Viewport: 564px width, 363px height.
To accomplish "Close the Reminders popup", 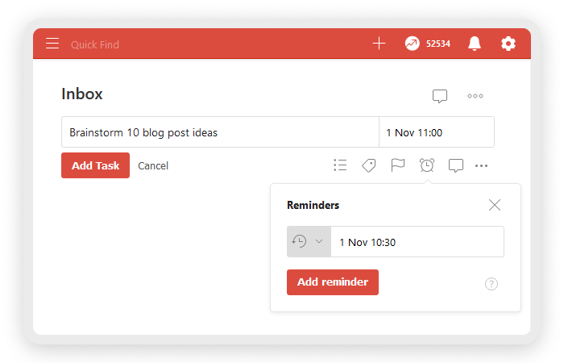I will [x=495, y=205].
